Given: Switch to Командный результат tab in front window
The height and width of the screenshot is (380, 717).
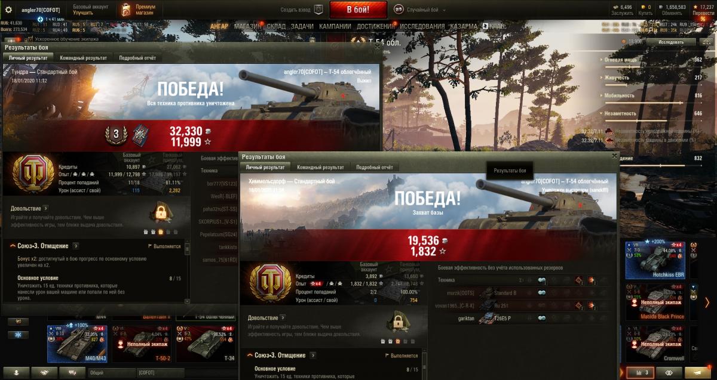Looking at the screenshot, I should pos(320,168).
